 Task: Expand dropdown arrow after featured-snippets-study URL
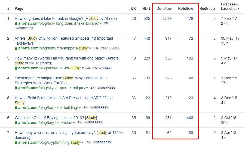coord(91,48)
